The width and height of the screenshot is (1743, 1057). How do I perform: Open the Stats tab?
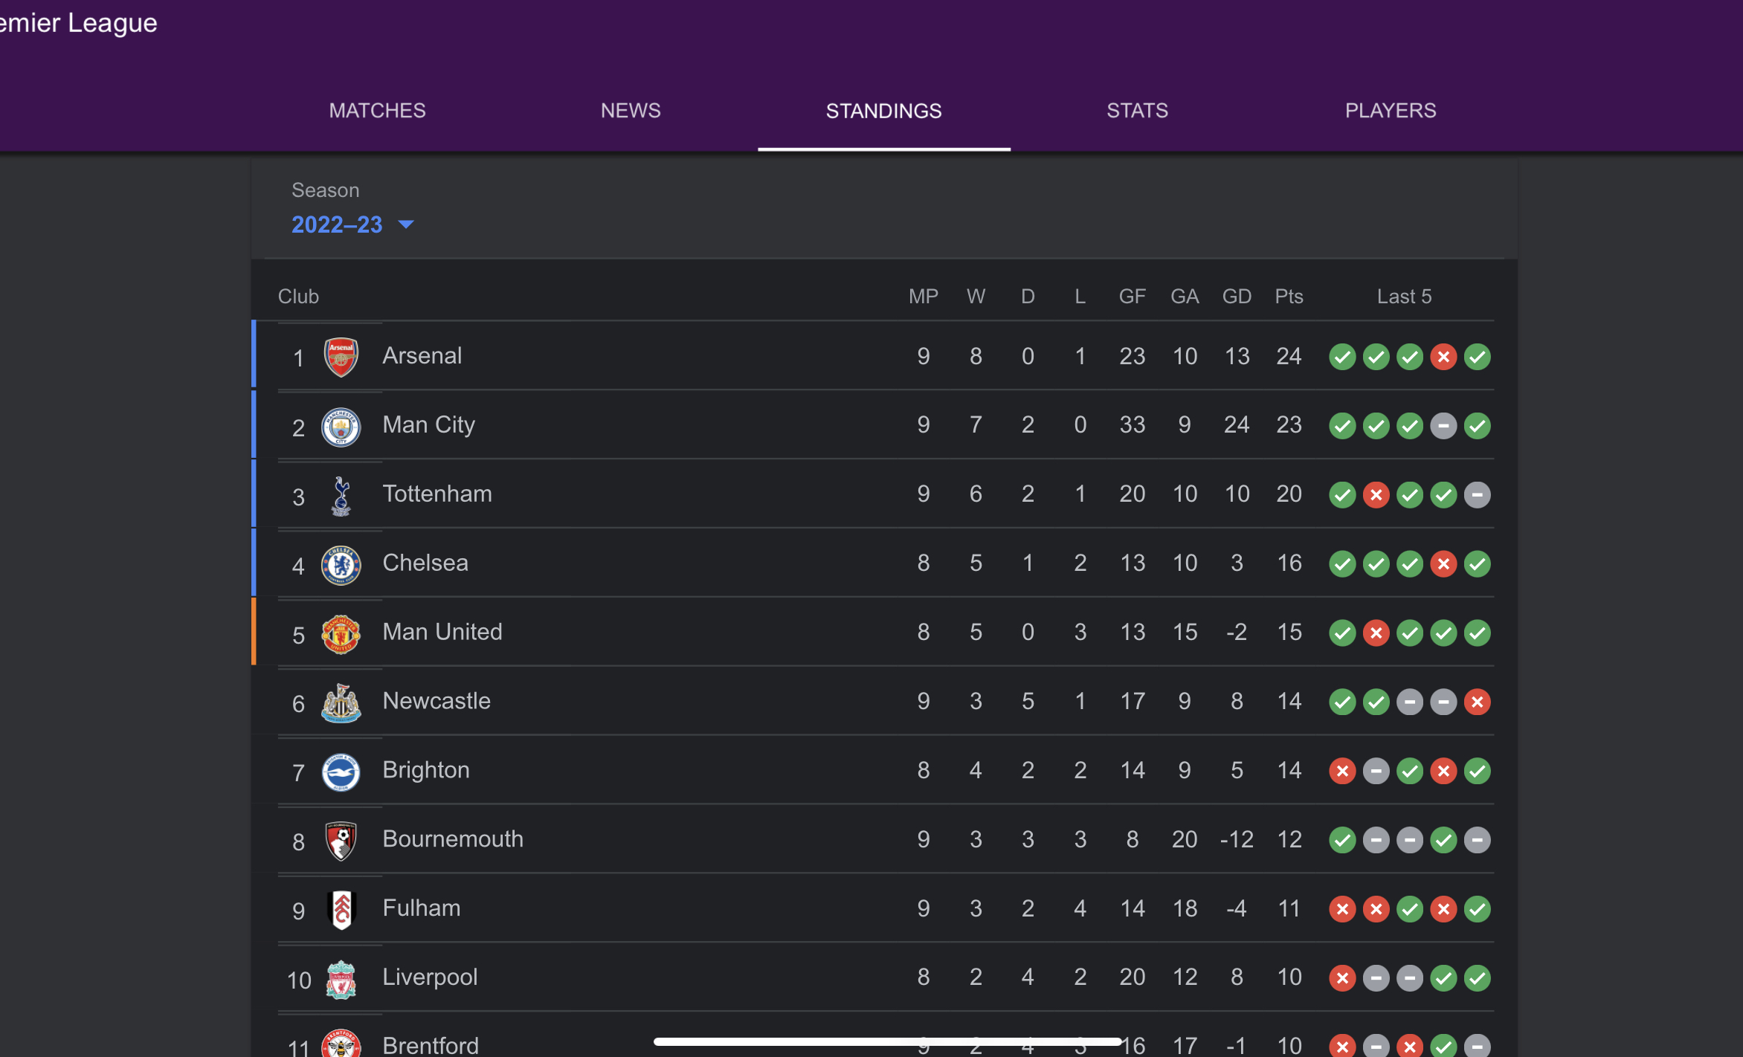pos(1137,111)
